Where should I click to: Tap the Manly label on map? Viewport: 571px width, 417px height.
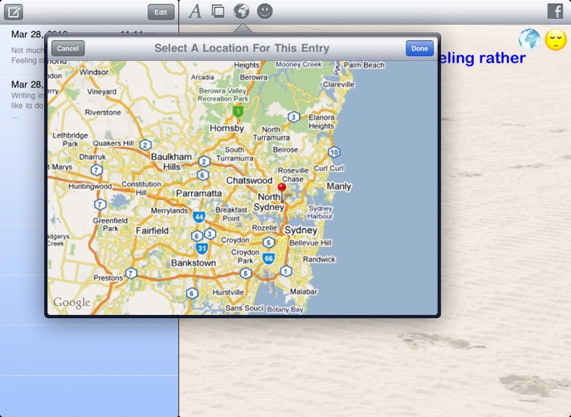point(339,186)
